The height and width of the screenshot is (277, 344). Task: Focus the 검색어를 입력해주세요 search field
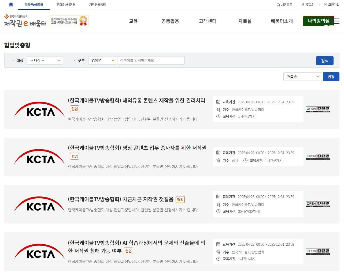click(151, 60)
